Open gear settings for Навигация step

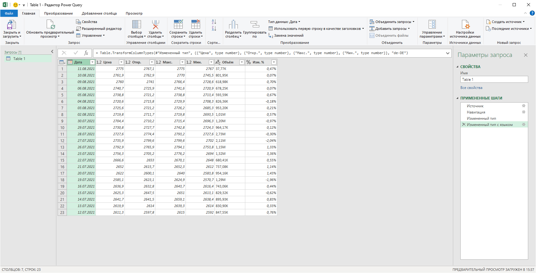tap(524, 112)
